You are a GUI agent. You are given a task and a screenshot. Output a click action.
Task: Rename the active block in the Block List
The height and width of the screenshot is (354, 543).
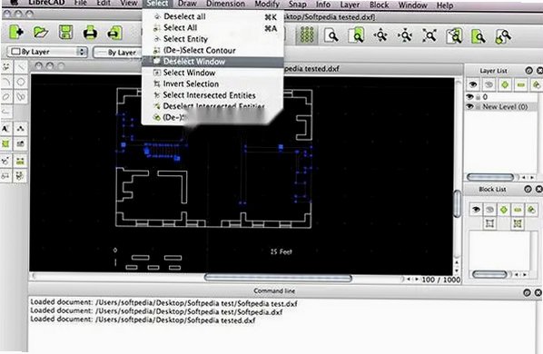click(531, 210)
